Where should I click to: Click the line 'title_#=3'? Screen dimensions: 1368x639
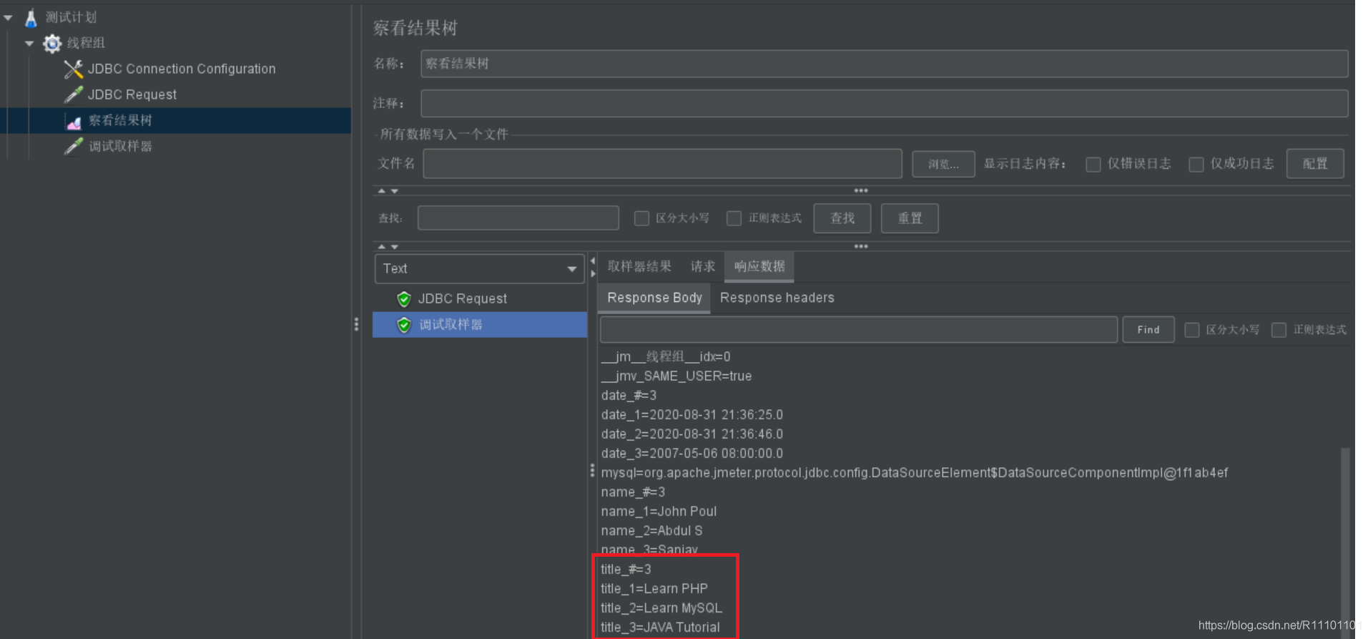[x=626, y=570]
